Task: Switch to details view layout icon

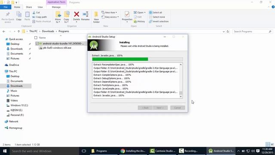Action: click(268, 145)
